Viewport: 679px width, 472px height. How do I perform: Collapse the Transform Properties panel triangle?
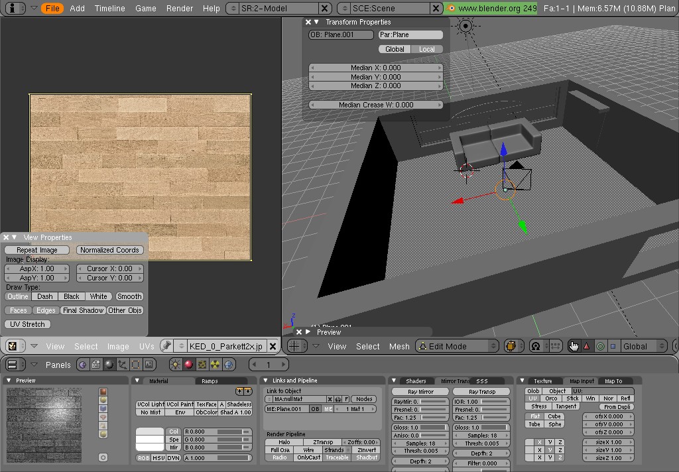316,22
